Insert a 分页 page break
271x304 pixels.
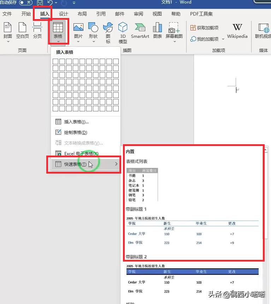37,30
